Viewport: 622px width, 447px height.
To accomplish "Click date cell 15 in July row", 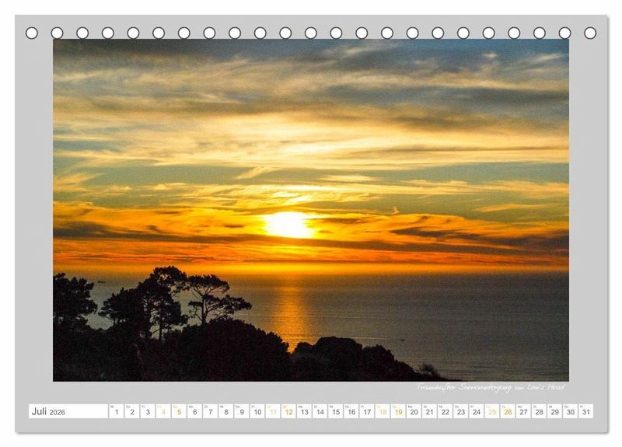I will pos(335,411).
